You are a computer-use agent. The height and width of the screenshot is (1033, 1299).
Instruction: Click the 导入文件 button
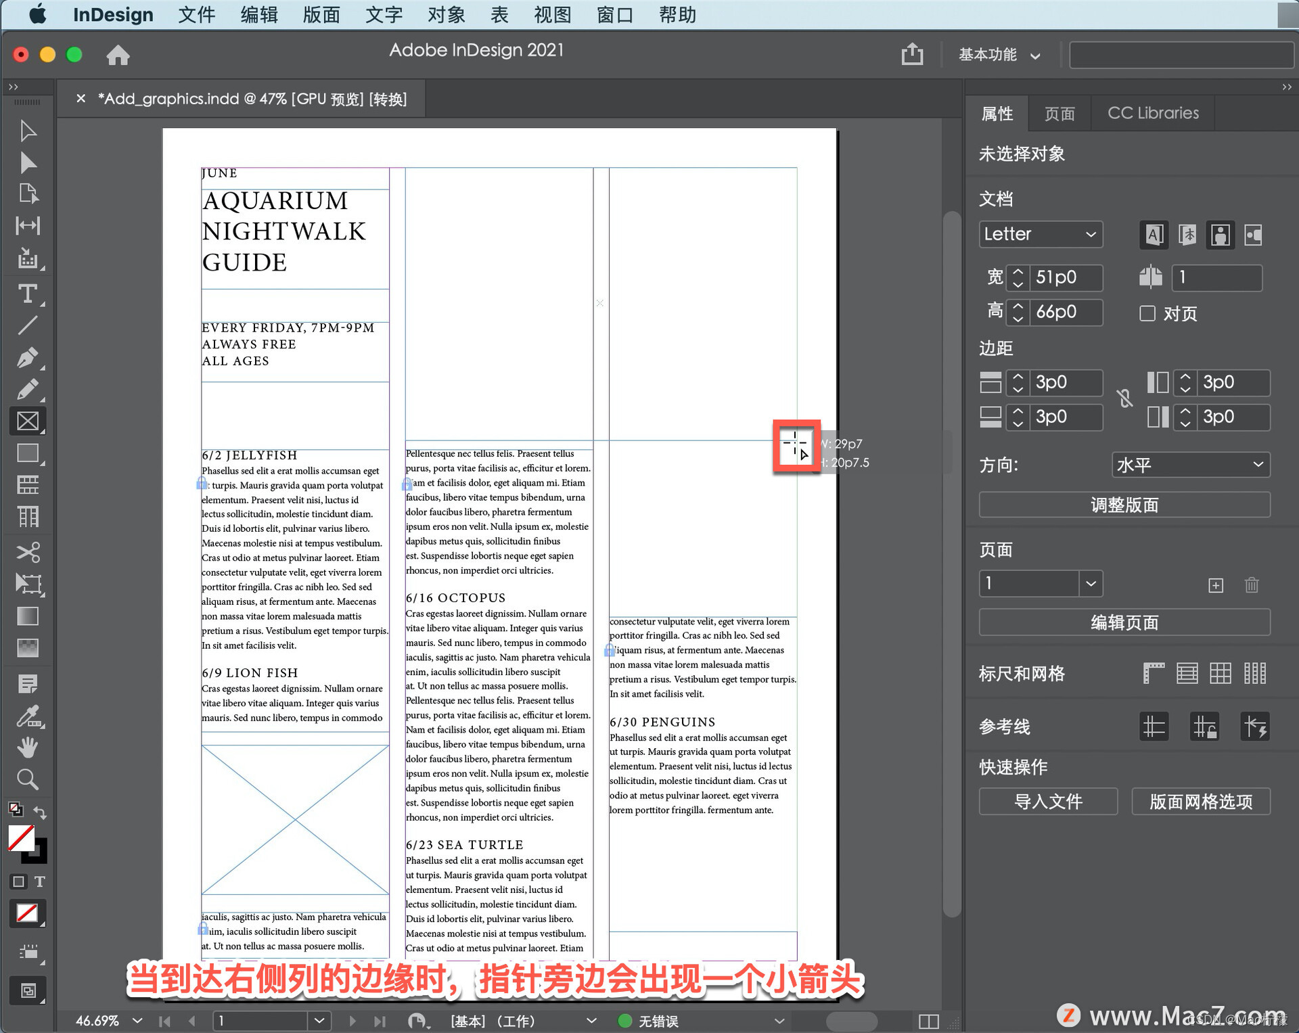(x=1047, y=802)
